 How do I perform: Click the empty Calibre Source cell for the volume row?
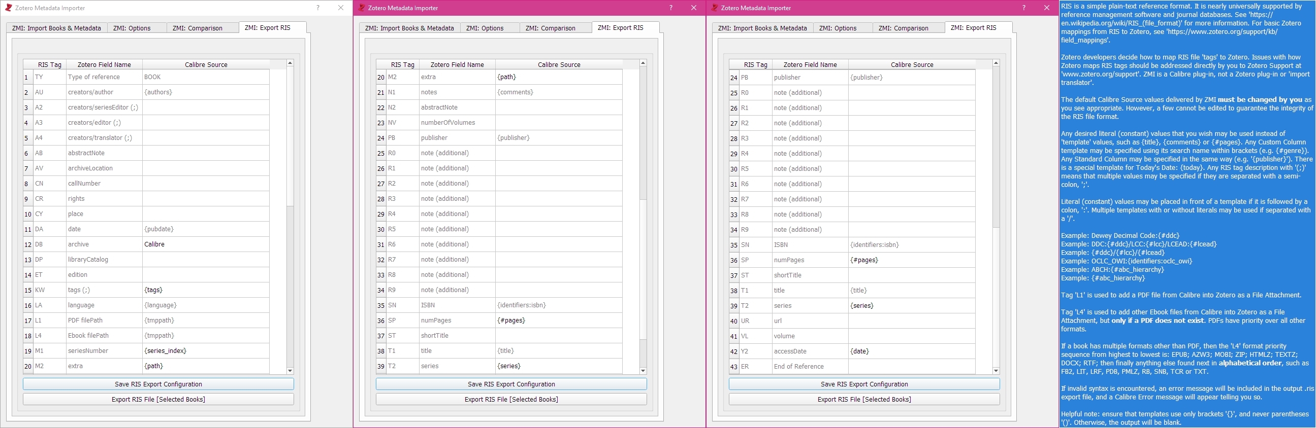[912, 336]
